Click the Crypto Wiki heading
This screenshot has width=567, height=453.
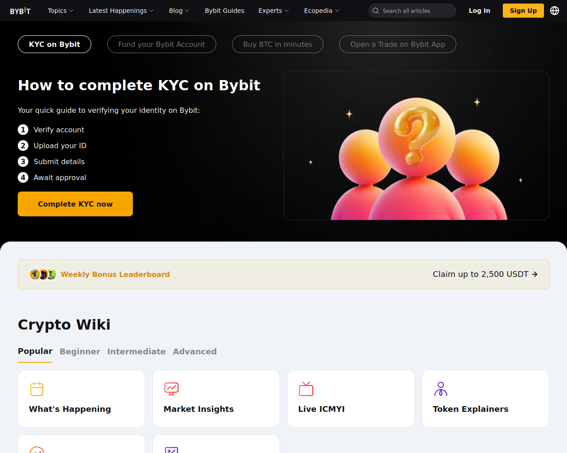(x=64, y=325)
